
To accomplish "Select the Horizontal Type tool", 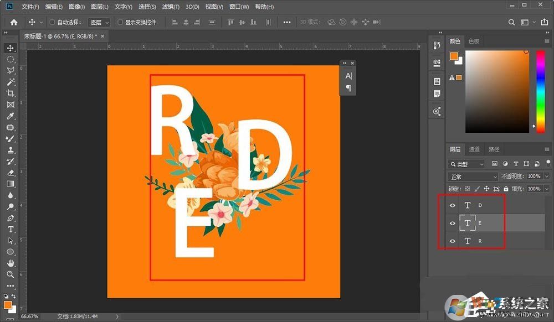I will [10, 229].
